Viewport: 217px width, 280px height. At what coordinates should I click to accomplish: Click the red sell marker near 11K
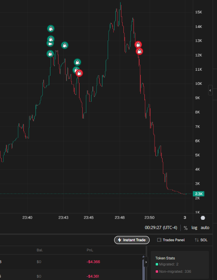[x=79, y=73]
